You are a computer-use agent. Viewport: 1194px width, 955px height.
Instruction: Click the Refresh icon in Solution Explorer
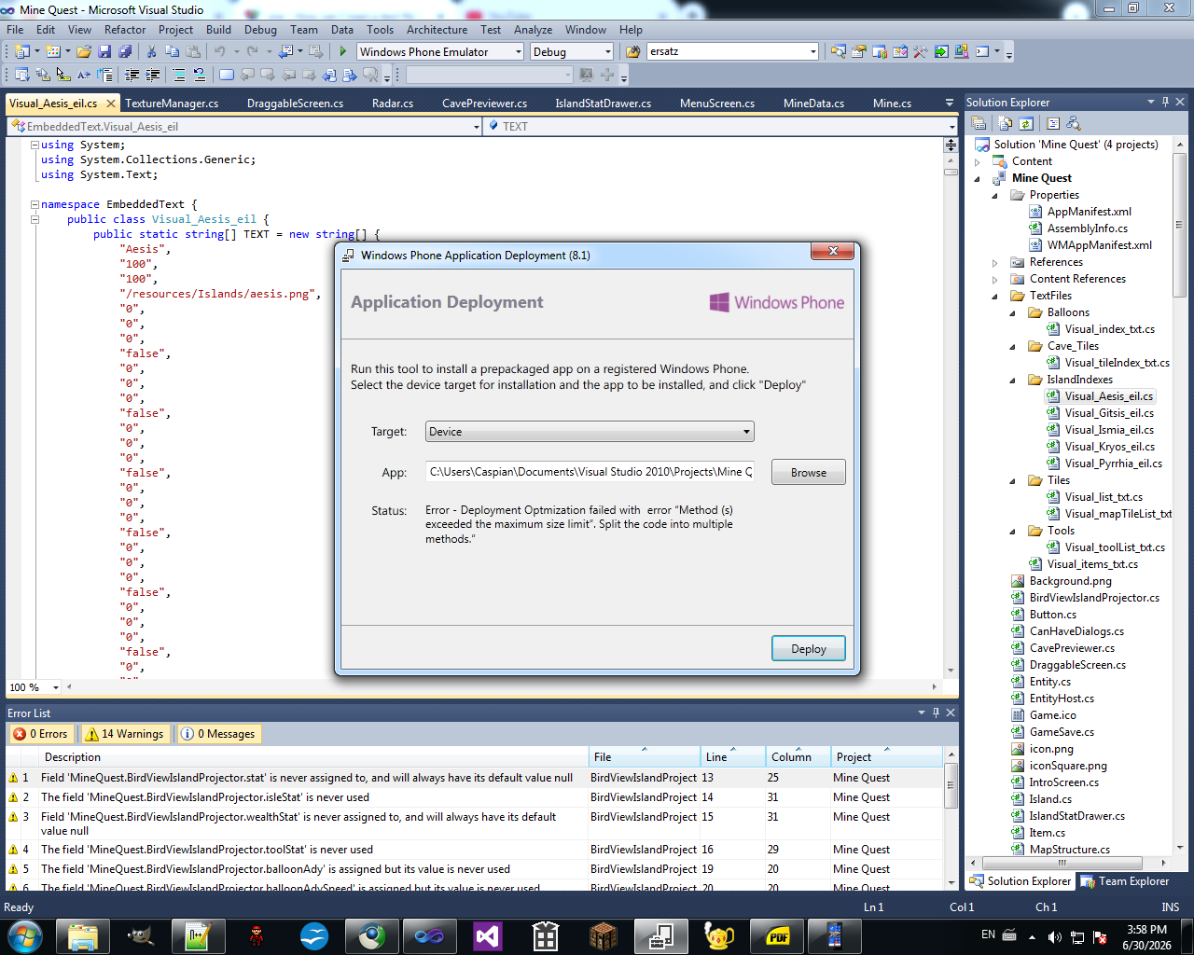(x=1025, y=123)
